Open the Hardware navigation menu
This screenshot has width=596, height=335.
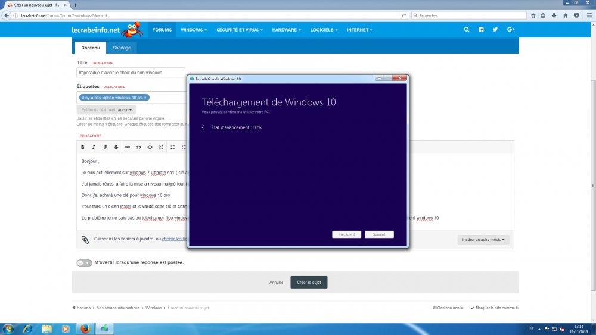click(x=286, y=30)
